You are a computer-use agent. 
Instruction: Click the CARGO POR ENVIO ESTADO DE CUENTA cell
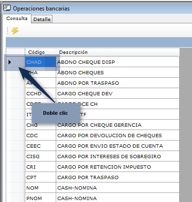coord(118,146)
